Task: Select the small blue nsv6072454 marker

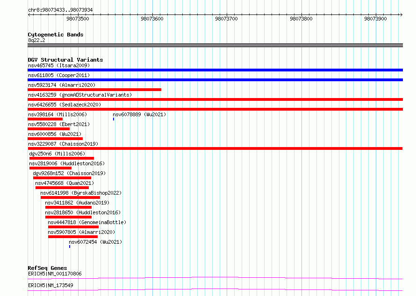Action: [70, 247]
